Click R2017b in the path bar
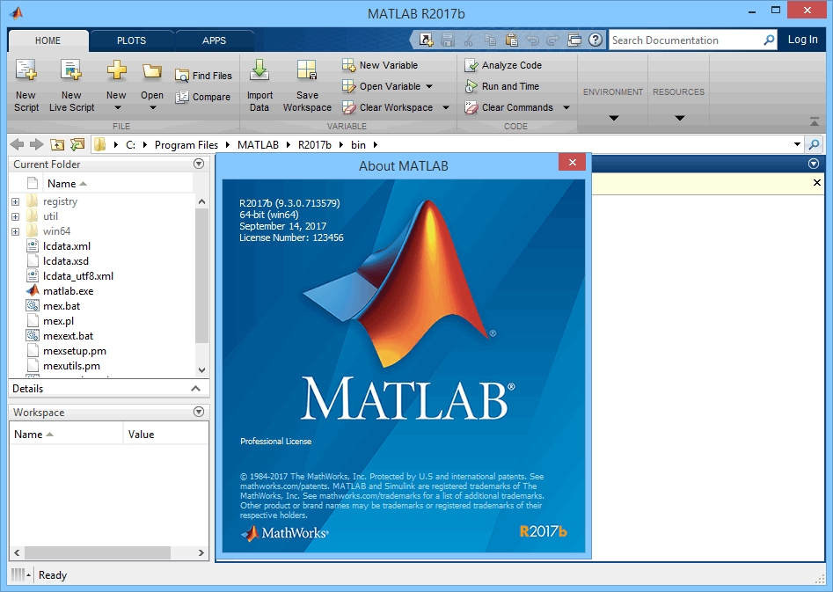833x592 pixels. pyautogui.click(x=315, y=144)
